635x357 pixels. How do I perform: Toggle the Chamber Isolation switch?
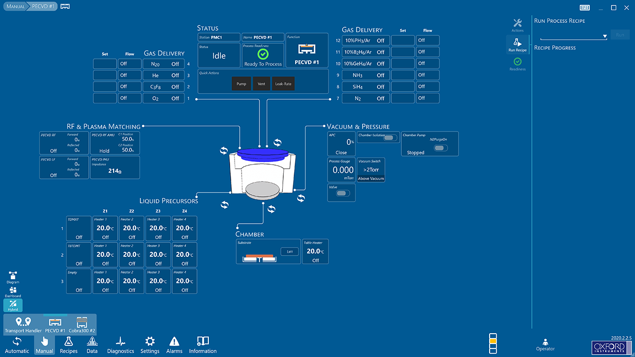[x=390, y=138]
